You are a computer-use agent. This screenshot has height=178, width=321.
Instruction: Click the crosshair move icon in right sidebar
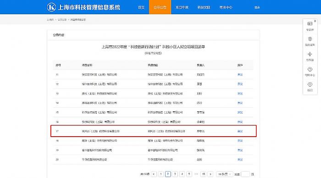coord(310,54)
